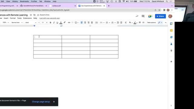Select center align

coord(85,22)
